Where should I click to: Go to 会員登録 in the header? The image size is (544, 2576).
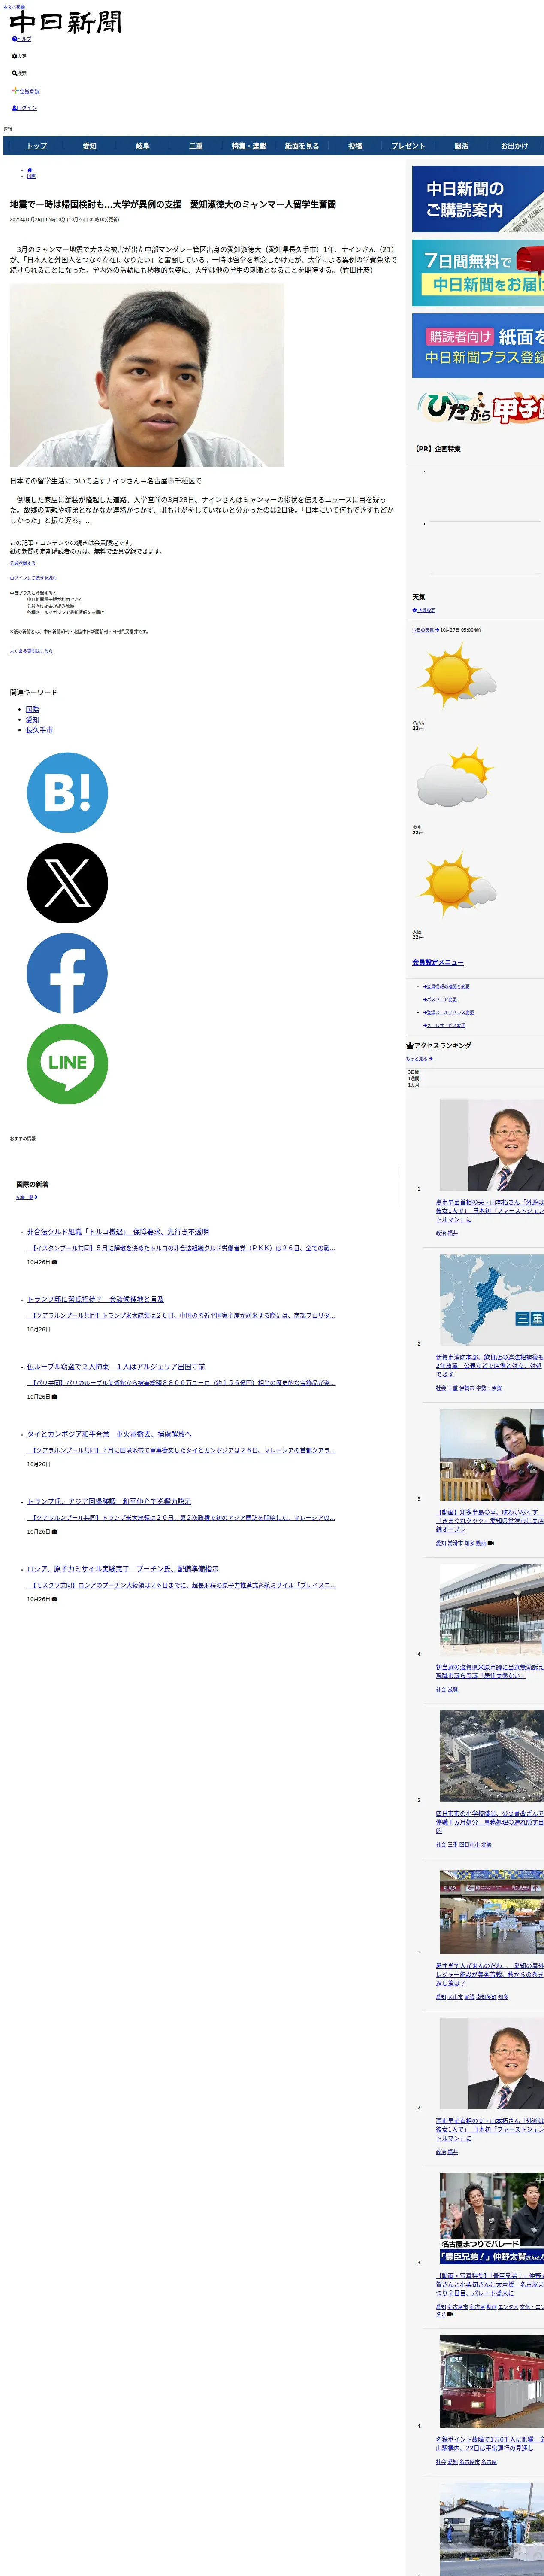click(26, 91)
